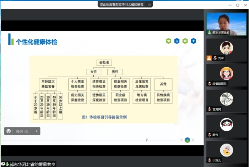Select the presenter's video thumbnail

point(226,24)
